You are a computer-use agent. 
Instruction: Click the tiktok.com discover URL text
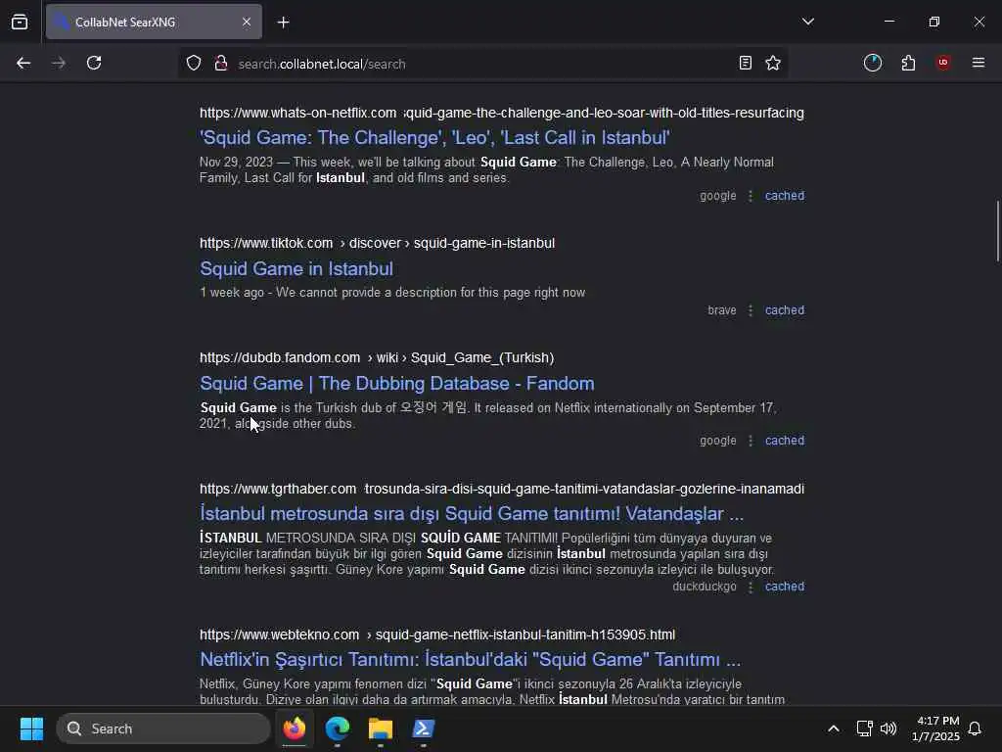[377, 243]
